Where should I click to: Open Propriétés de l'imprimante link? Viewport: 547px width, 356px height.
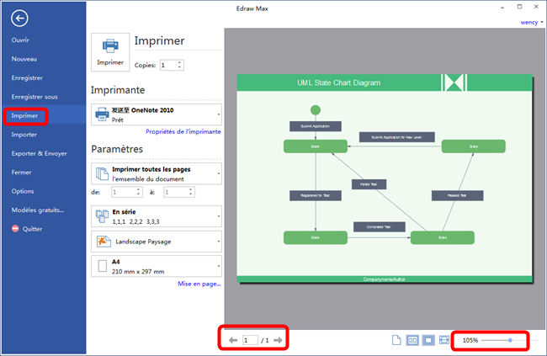click(x=183, y=131)
